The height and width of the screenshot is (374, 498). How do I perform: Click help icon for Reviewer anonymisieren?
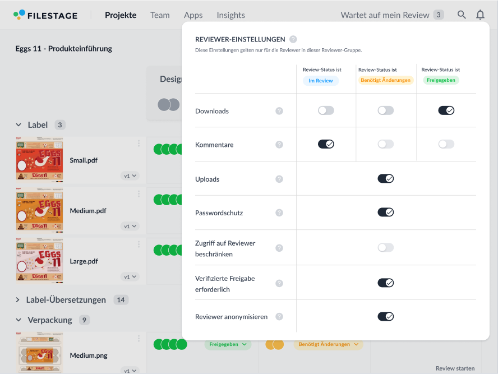pyautogui.click(x=279, y=317)
